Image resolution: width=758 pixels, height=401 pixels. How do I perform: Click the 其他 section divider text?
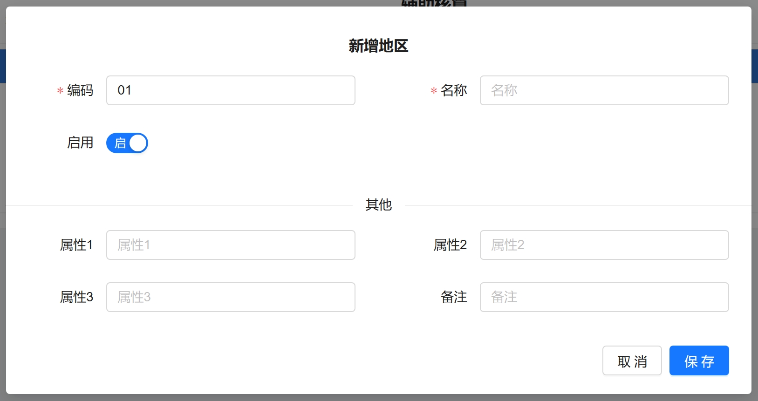coord(378,205)
